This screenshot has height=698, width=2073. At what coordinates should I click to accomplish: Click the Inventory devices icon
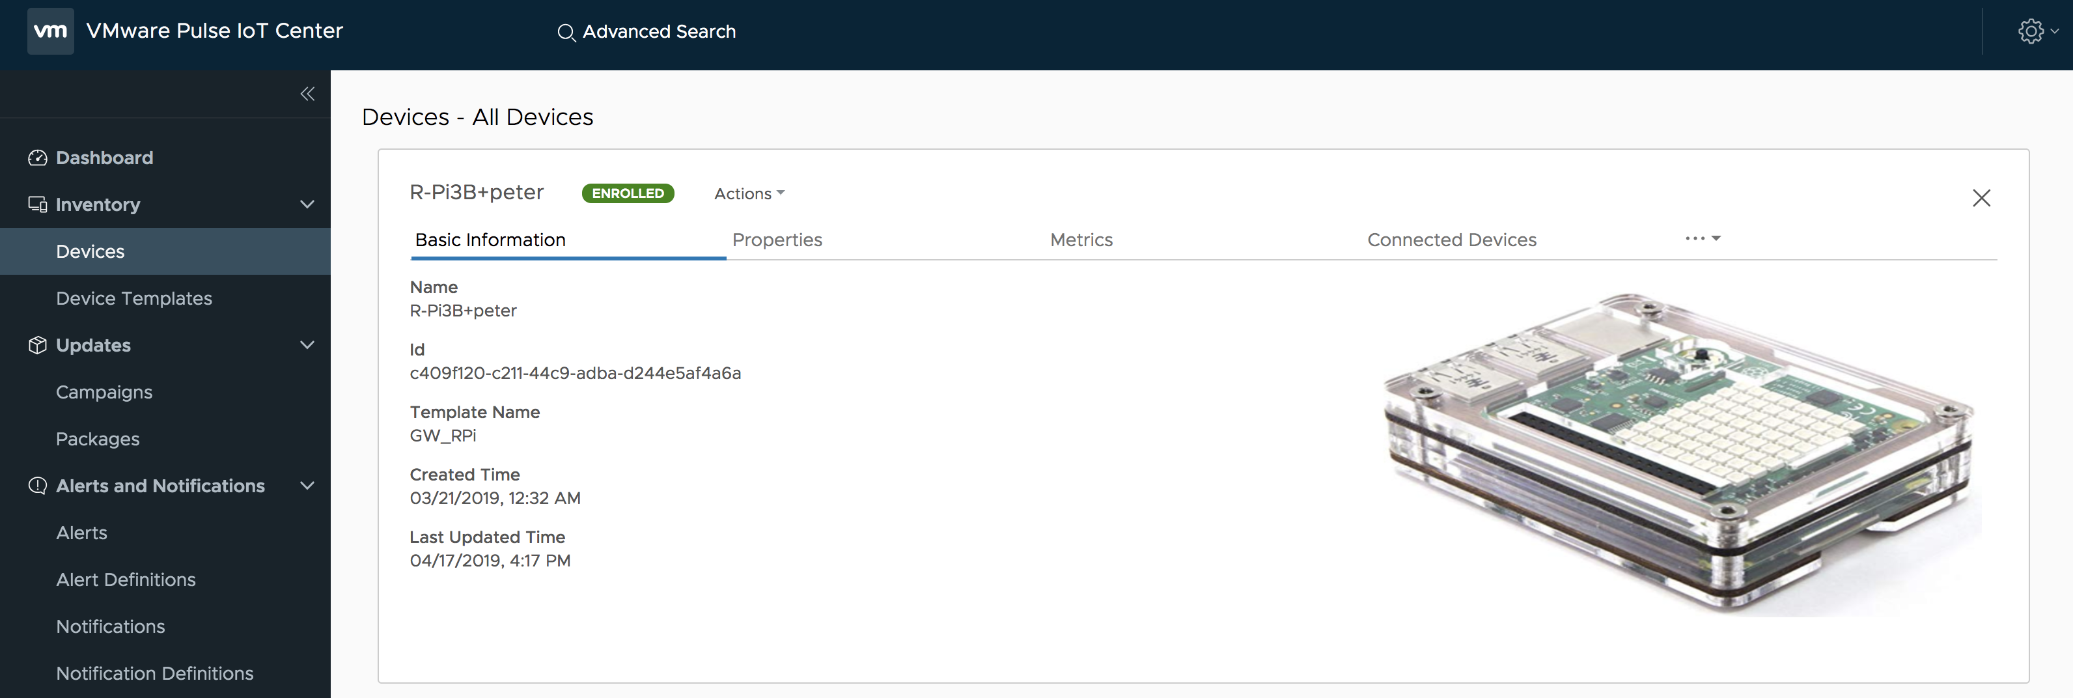[x=37, y=204]
